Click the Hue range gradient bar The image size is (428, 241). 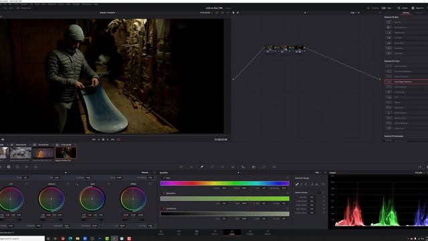pyautogui.click(x=225, y=183)
